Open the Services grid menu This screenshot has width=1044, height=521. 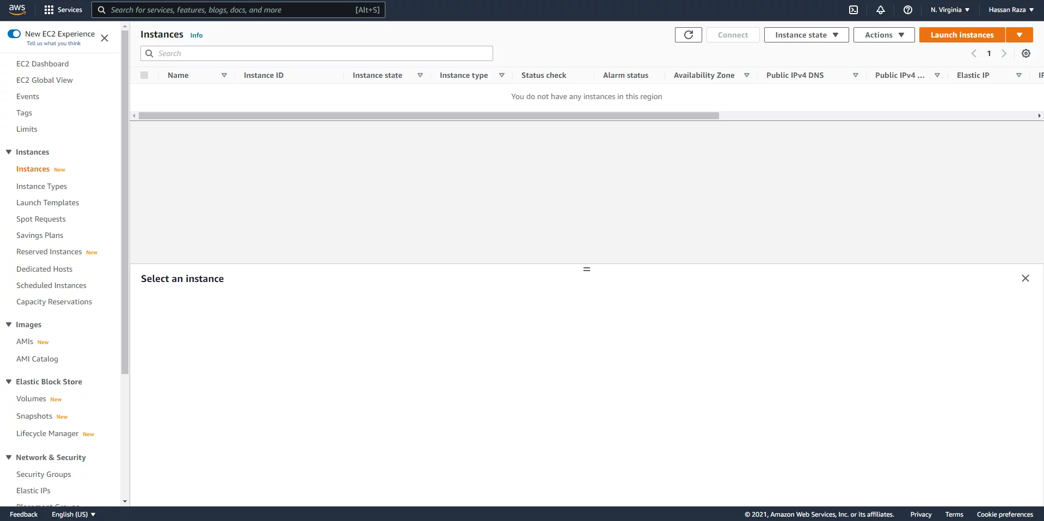click(x=63, y=10)
